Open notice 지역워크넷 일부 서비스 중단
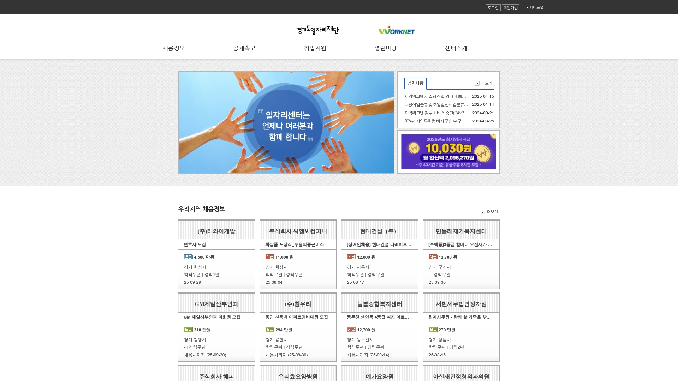678x381 pixels. (x=436, y=113)
